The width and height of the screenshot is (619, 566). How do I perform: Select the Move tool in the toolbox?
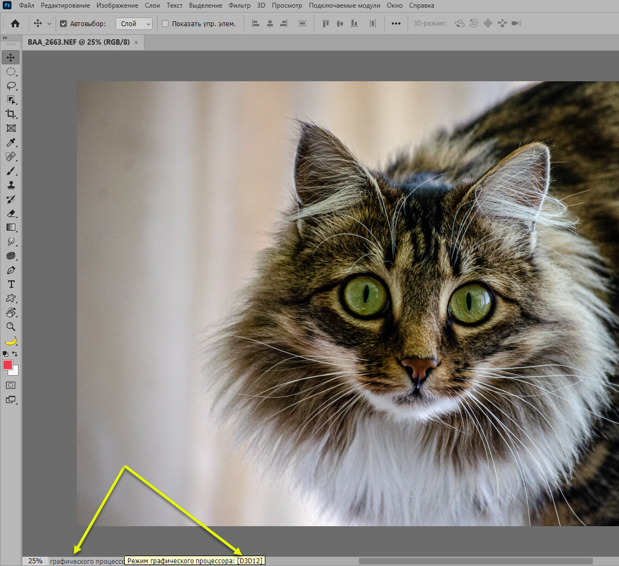11,58
